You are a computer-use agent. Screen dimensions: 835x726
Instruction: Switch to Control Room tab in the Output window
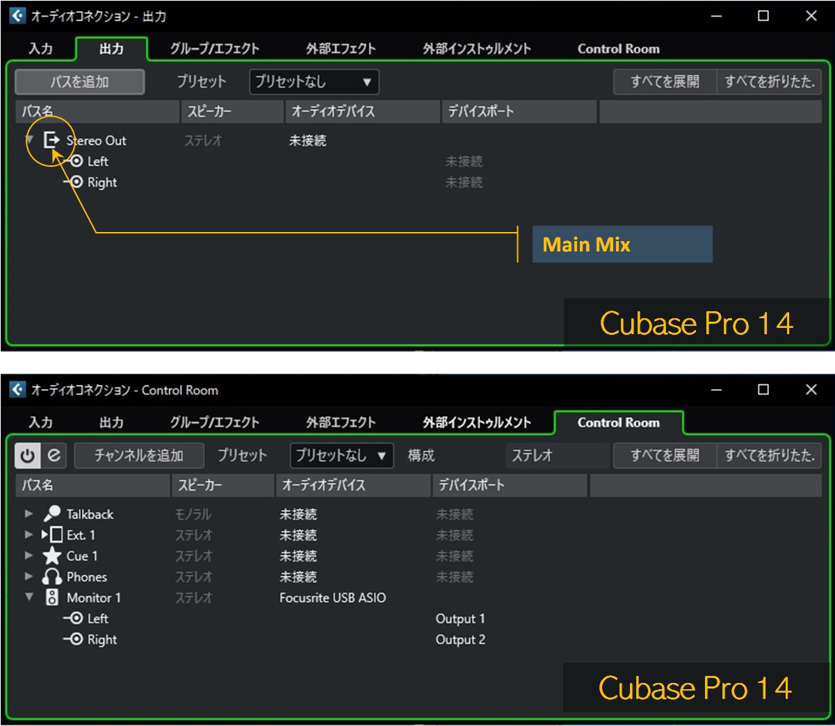tap(618, 49)
